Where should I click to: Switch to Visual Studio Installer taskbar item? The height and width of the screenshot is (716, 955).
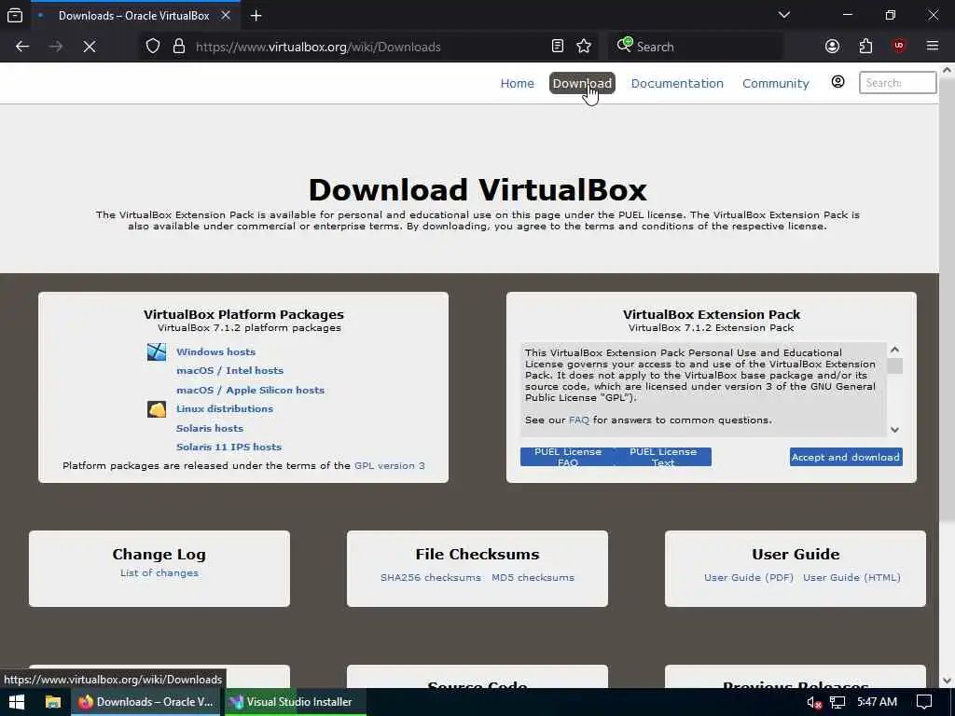(296, 702)
